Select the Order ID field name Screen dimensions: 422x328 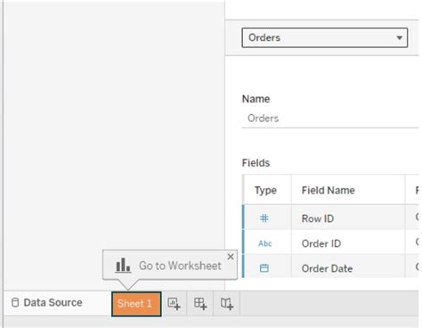pos(321,243)
